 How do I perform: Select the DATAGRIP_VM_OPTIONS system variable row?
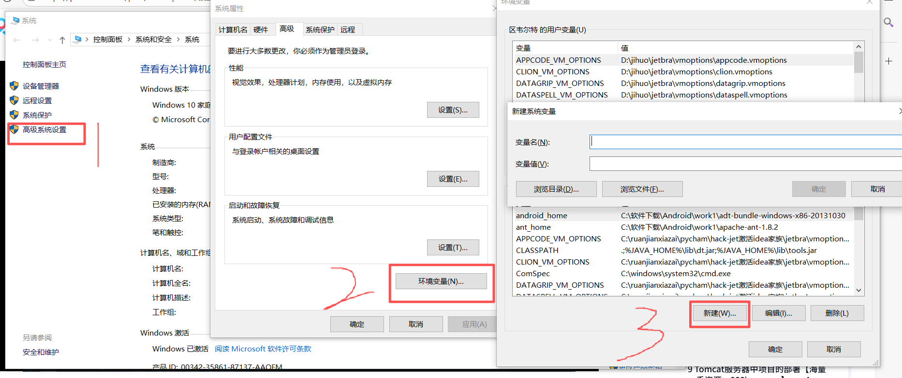click(x=684, y=285)
